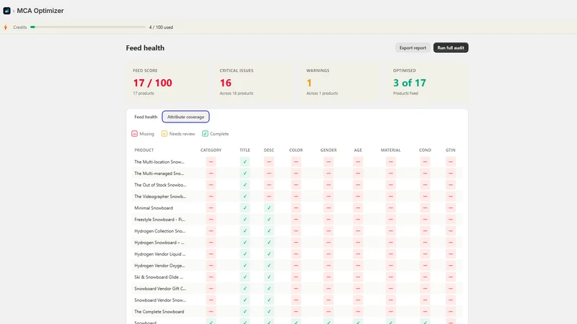Click the MATERIAL column header

[x=390, y=150]
